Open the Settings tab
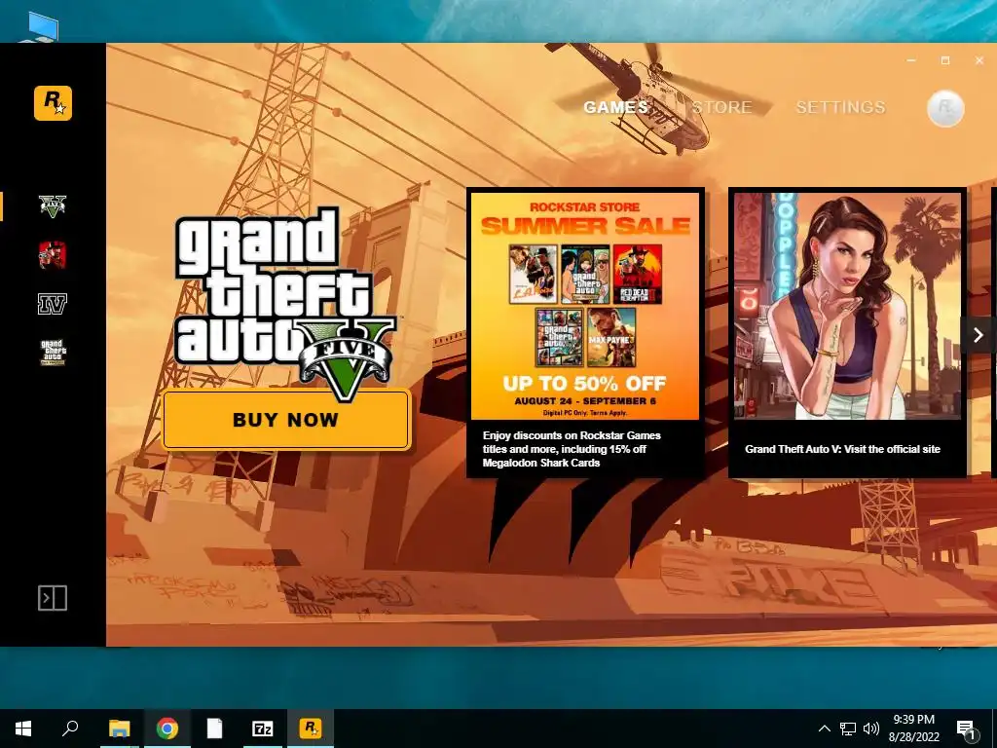 [x=840, y=107]
